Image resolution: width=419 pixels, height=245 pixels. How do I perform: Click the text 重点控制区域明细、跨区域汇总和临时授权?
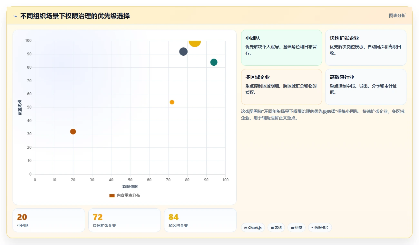click(281, 89)
